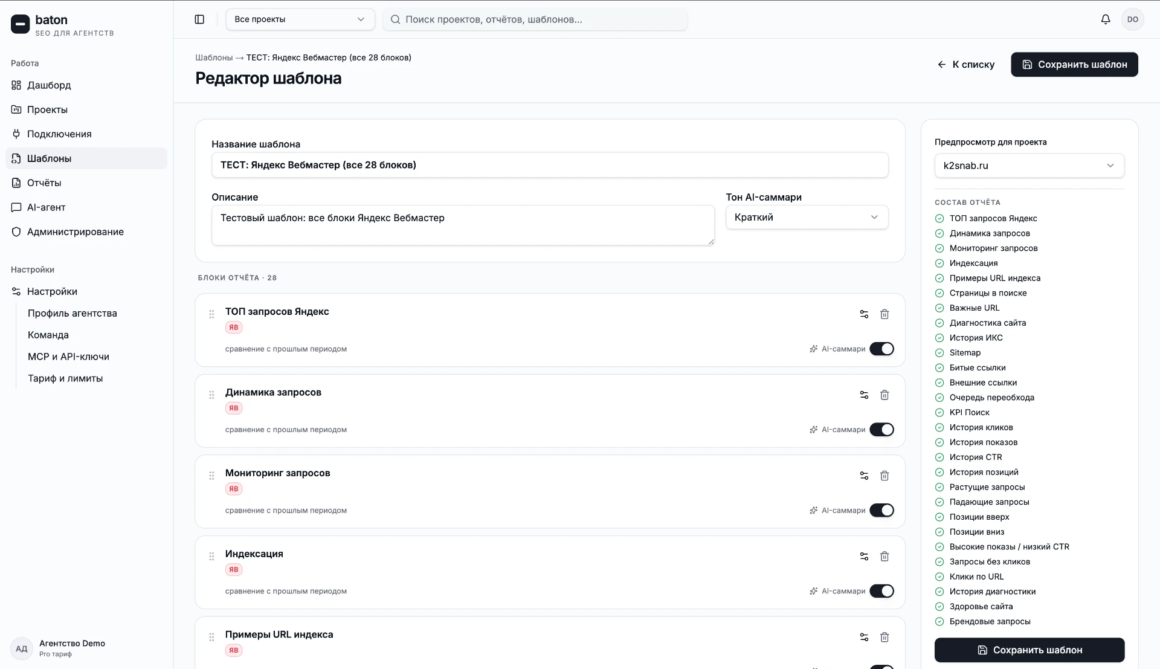Toggle AI-саммари for Мониторинг запросов
The height and width of the screenshot is (669, 1160).
point(881,511)
